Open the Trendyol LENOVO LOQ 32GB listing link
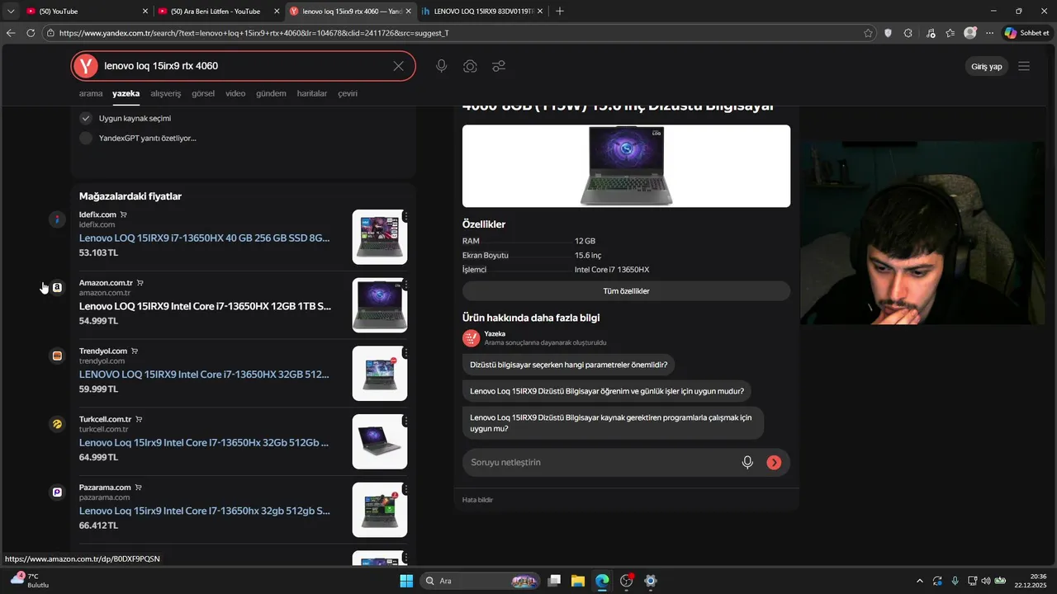Screen dimensions: 1057x594 [204, 375]
